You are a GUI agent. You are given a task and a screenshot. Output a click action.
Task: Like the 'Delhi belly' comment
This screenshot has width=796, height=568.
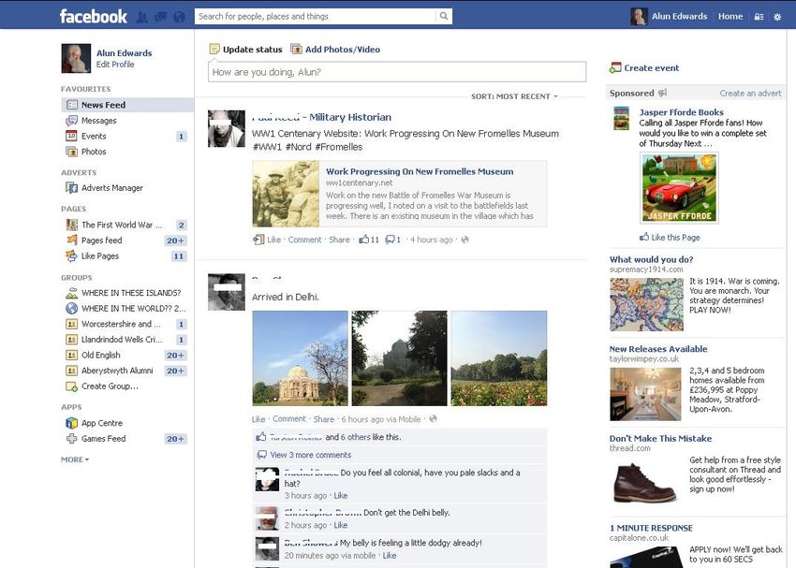[341, 525]
